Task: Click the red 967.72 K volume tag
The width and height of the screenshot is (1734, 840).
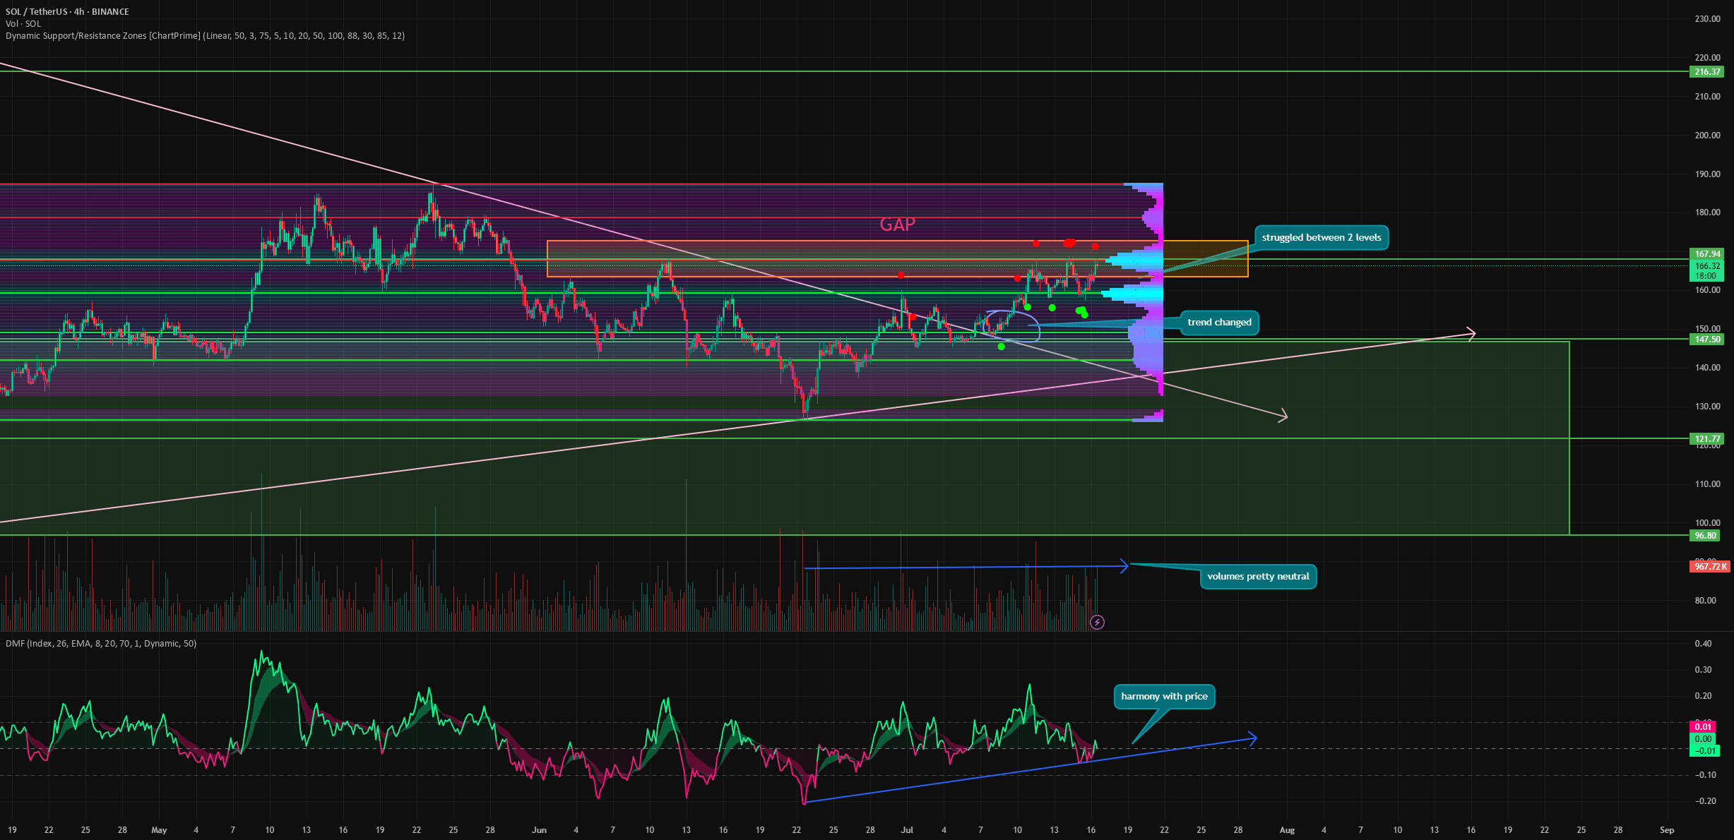Action: 1710,567
